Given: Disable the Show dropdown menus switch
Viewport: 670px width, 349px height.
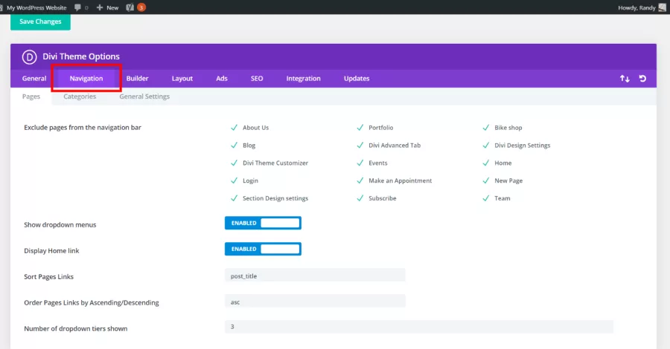Looking at the screenshot, I should [x=263, y=223].
